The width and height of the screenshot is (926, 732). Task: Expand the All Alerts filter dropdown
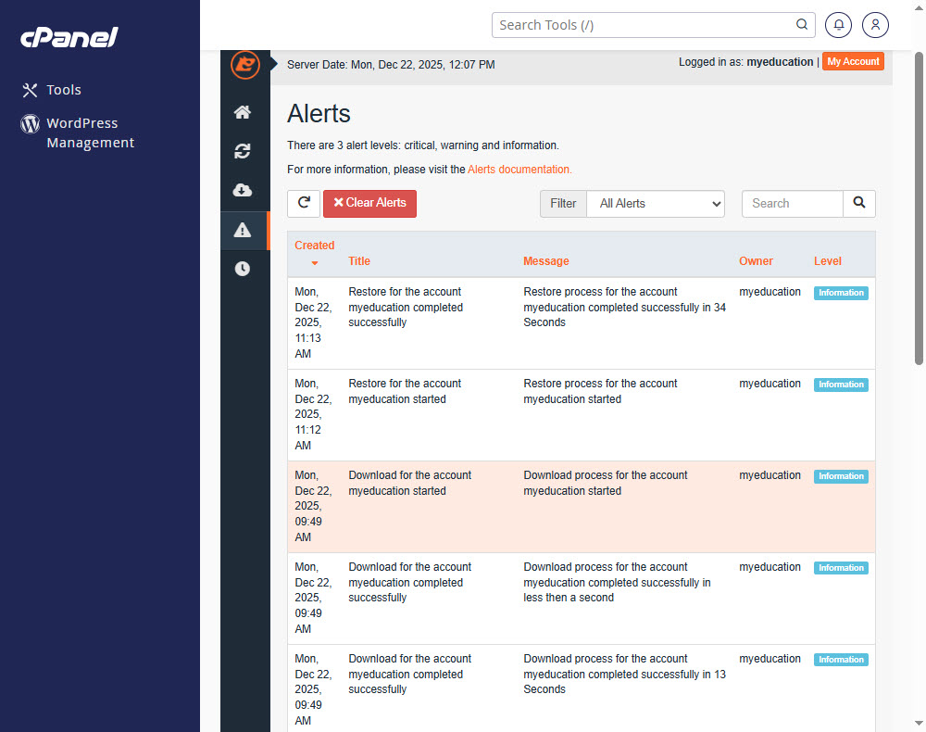click(656, 204)
